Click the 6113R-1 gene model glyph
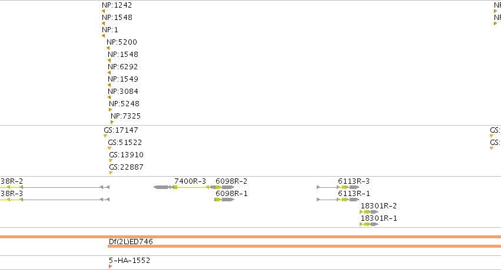501x270 pixels. click(x=338, y=200)
